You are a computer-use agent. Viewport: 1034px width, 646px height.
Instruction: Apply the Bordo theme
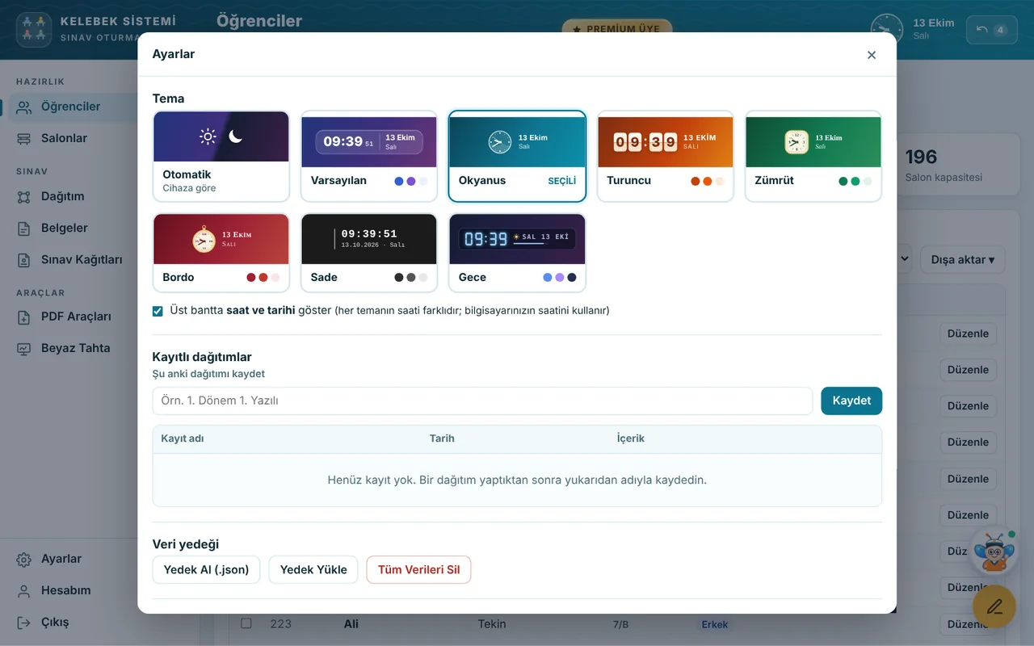[x=221, y=253]
